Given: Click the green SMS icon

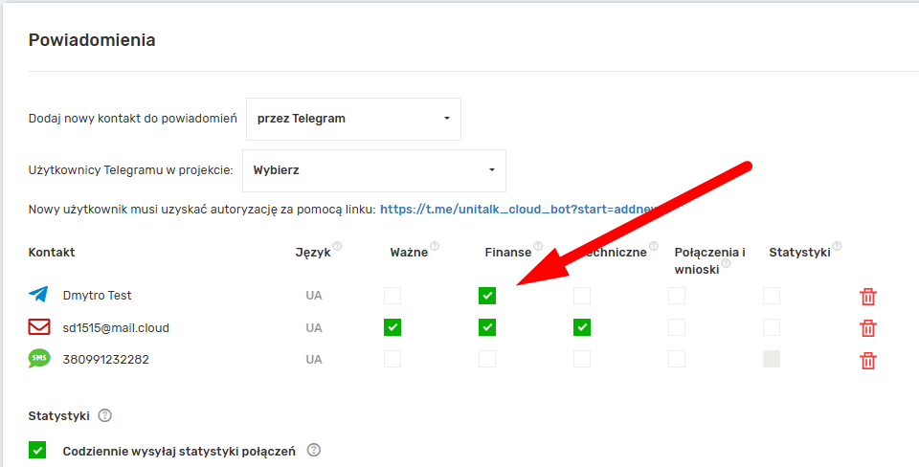Looking at the screenshot, I should click(x=38, y=360).
